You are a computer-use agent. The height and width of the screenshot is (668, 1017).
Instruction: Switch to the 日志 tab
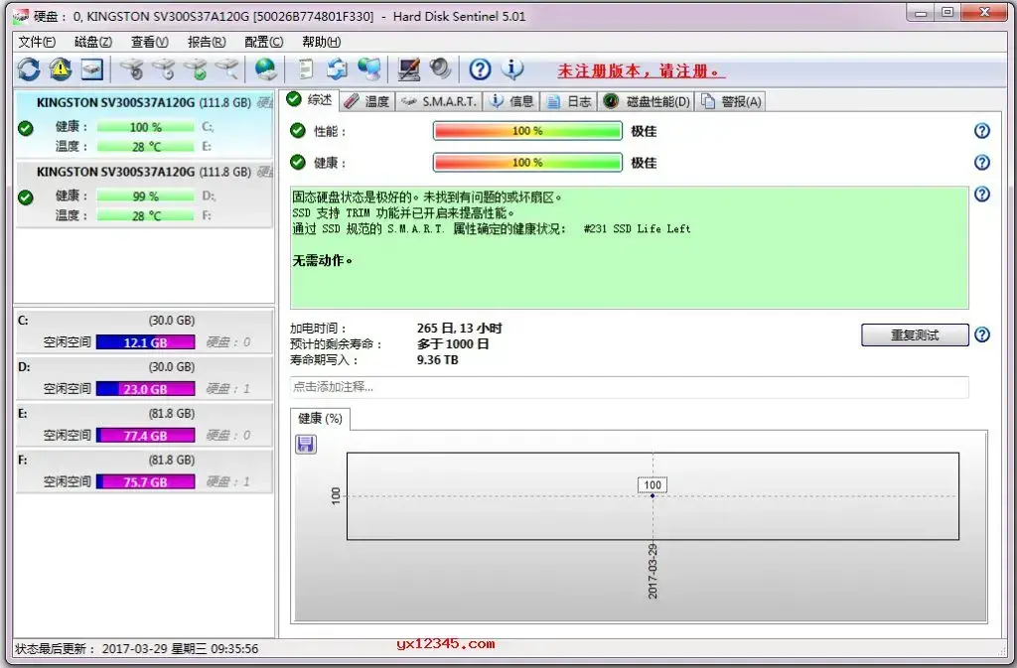[x=569, y=101]
